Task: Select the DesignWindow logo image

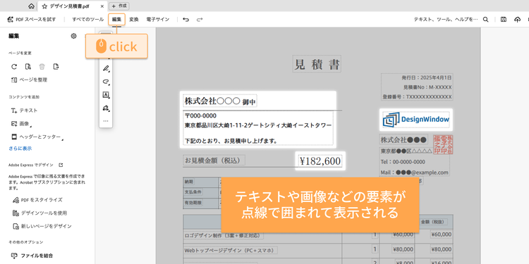Action: coord(416,120)
